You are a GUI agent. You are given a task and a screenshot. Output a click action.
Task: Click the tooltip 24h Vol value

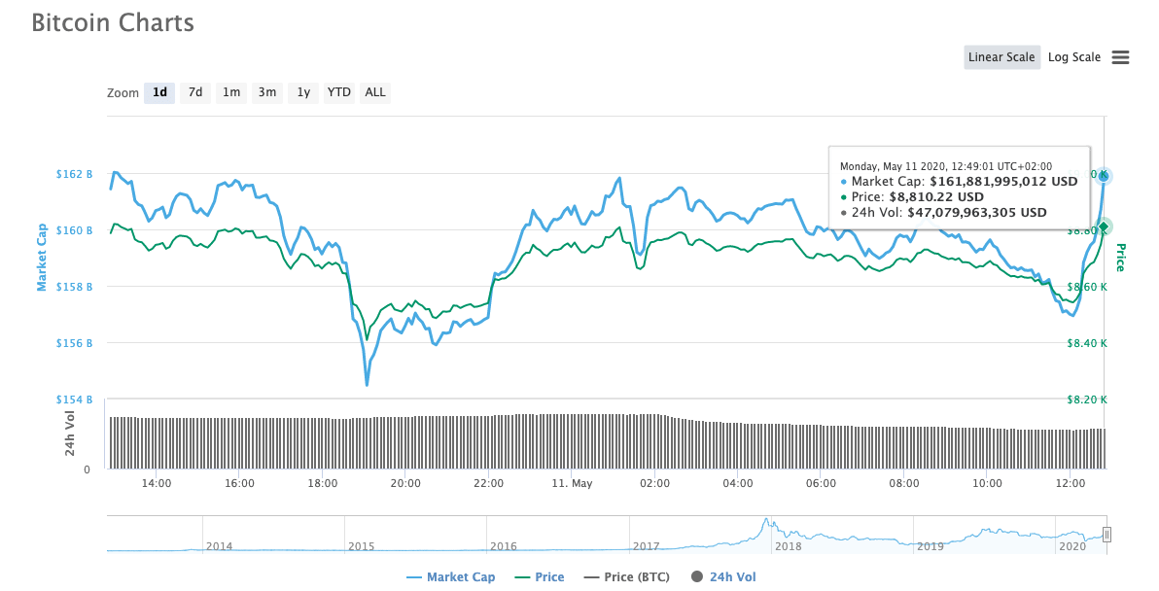pos(976,213)
